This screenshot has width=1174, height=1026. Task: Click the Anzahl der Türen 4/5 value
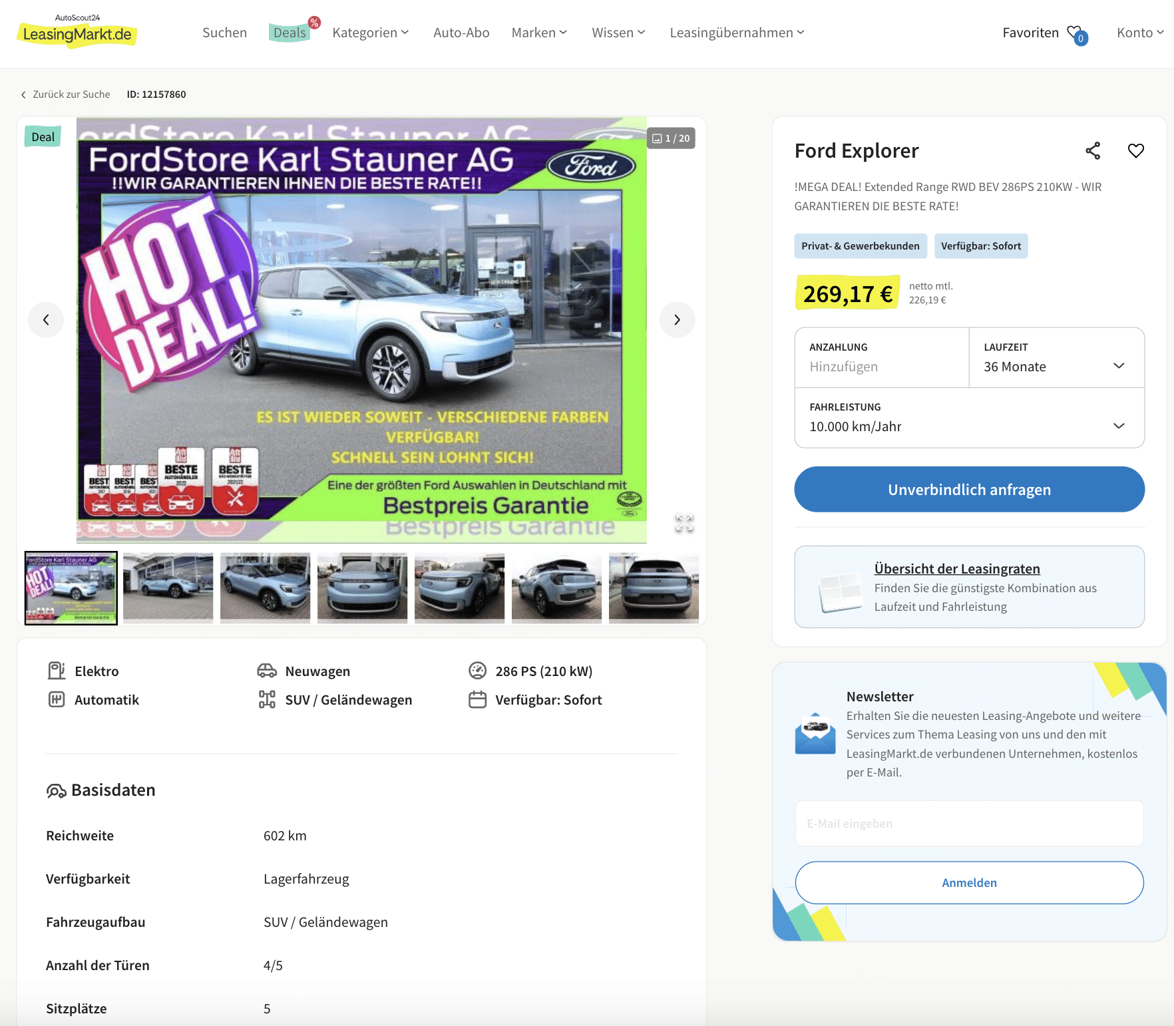point(273,965)
